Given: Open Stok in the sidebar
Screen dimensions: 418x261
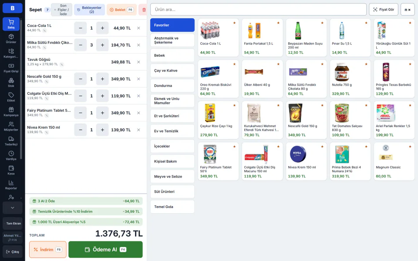Looking at the screenshot, I should [11, 83].
